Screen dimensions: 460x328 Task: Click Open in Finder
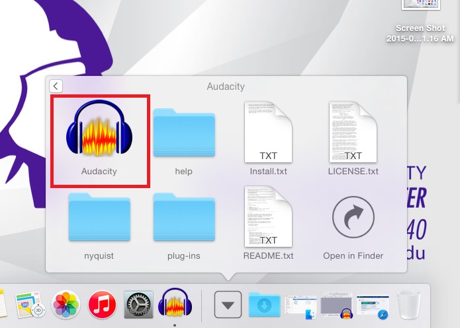[353, 219]
